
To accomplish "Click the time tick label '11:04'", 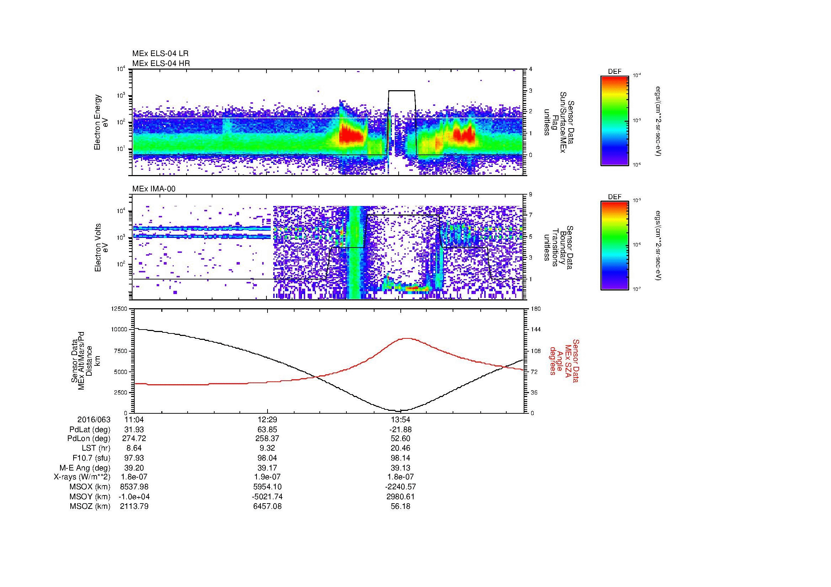I will (134, 419).
